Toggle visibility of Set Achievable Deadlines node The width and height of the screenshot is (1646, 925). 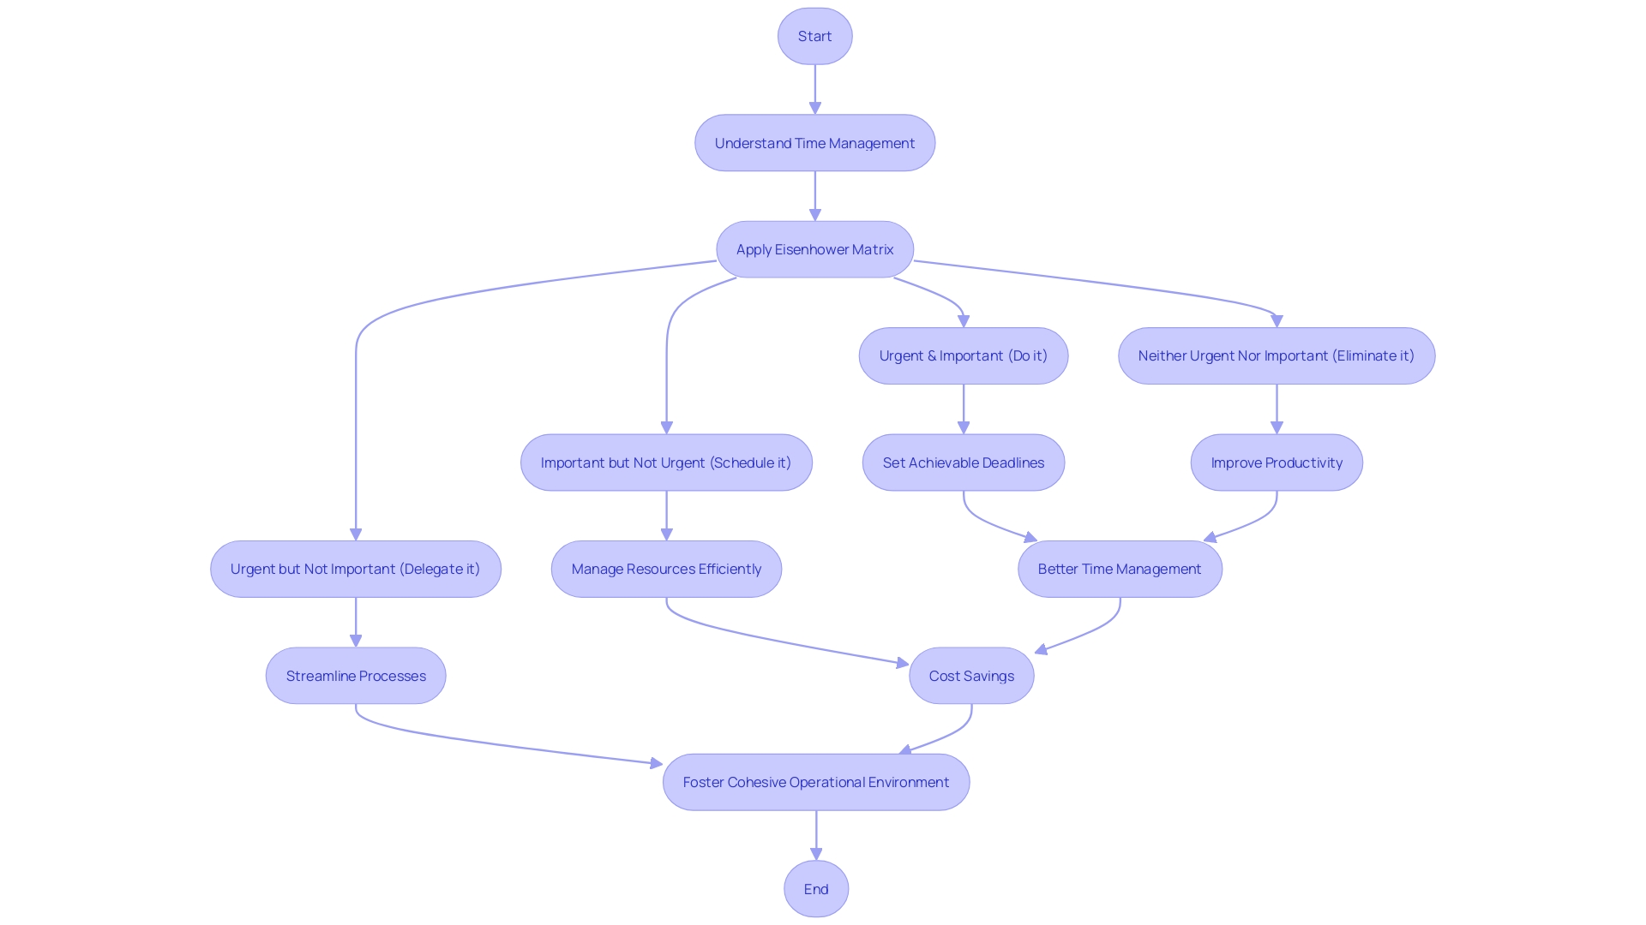pyautogui.click(x=964, y=462)
